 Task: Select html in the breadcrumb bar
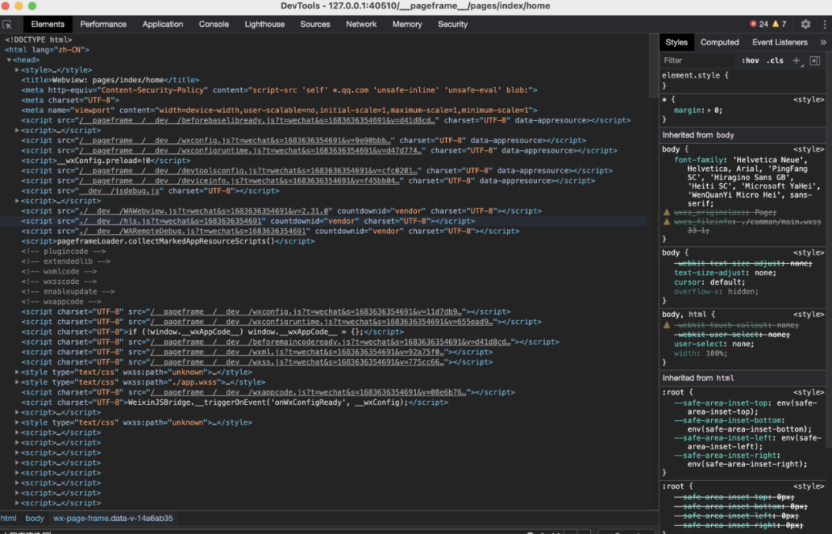click(x=8, y=518)
